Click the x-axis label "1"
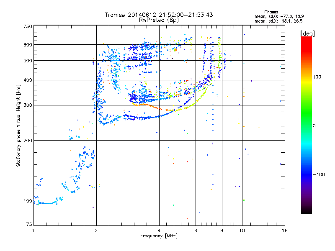The height and width of the screenshot is (251, 335). pyautogui.click(x=33, y=231)
